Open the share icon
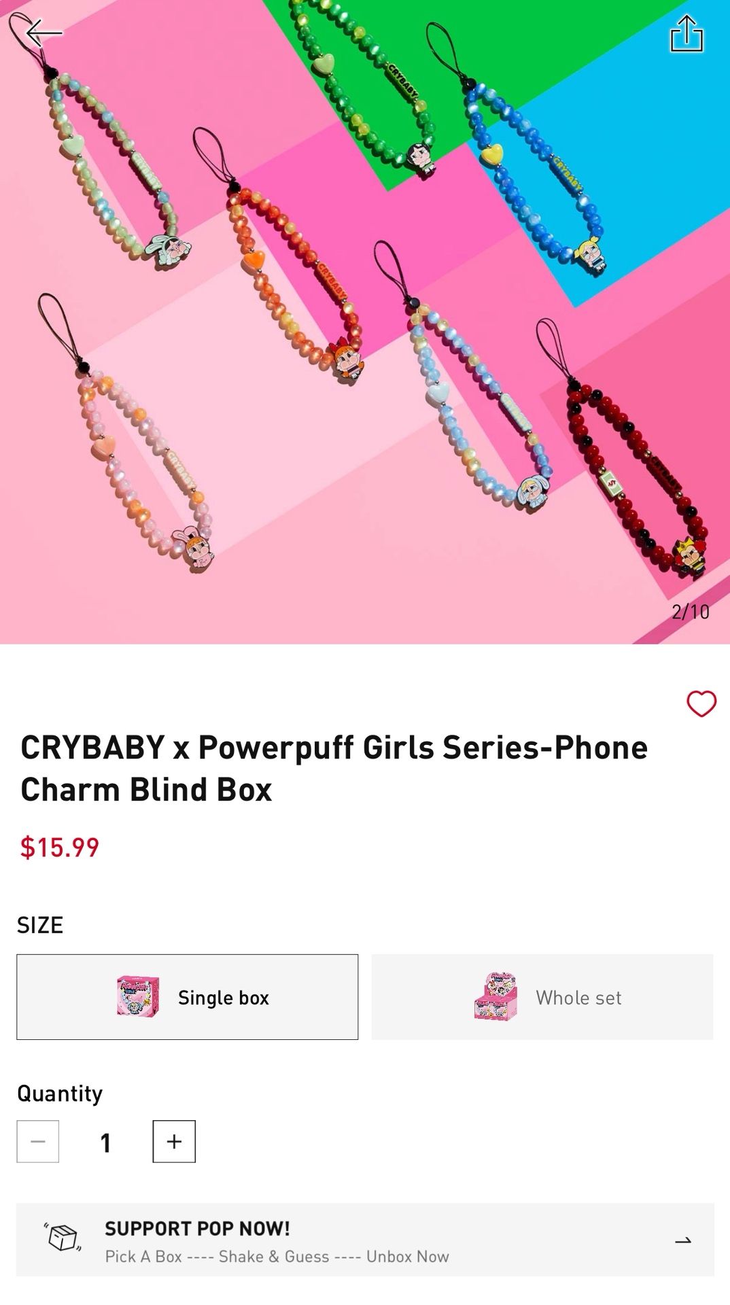This screenshot has height=1305, width=730. (686, 33)
